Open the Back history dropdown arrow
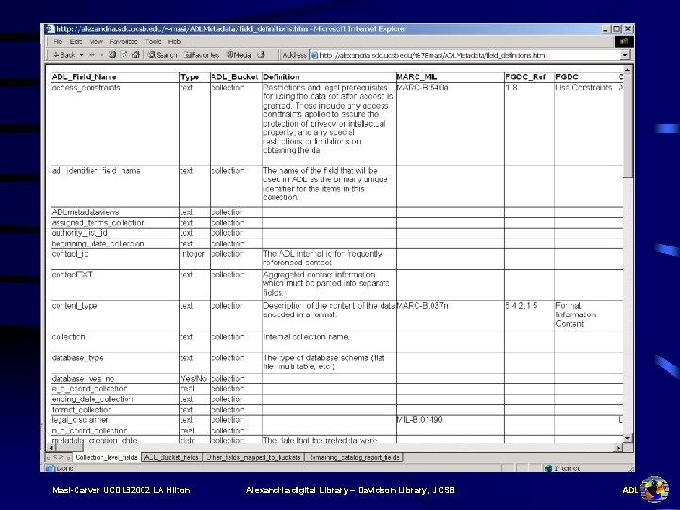Viewport: 680px width, 510px height. [81, 55]
